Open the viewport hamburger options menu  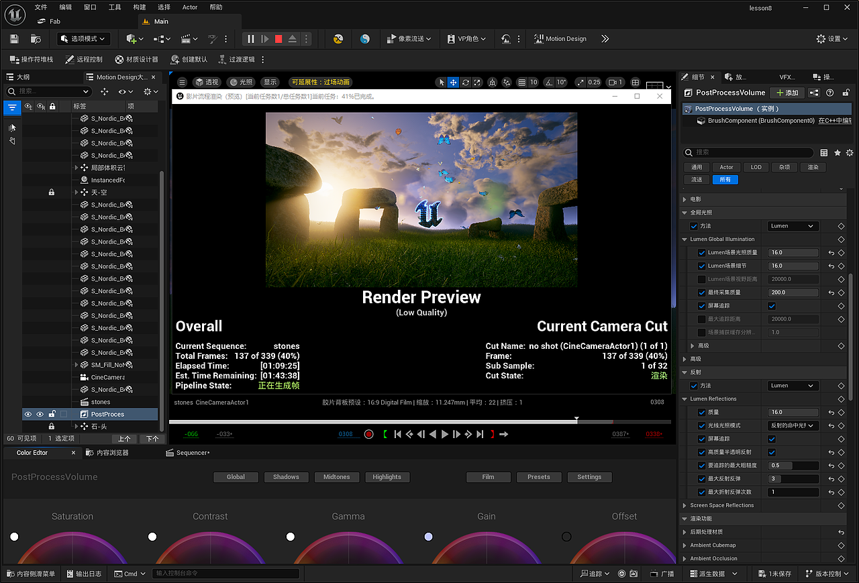coord(182,83)
